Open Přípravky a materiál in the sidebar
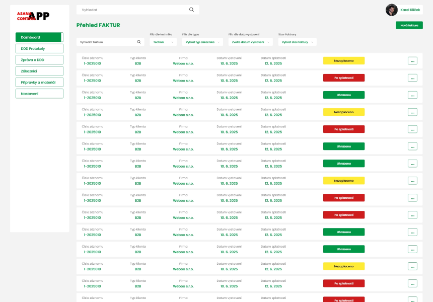The height and width of the screenshot is (302, 433). coord(39,82)
